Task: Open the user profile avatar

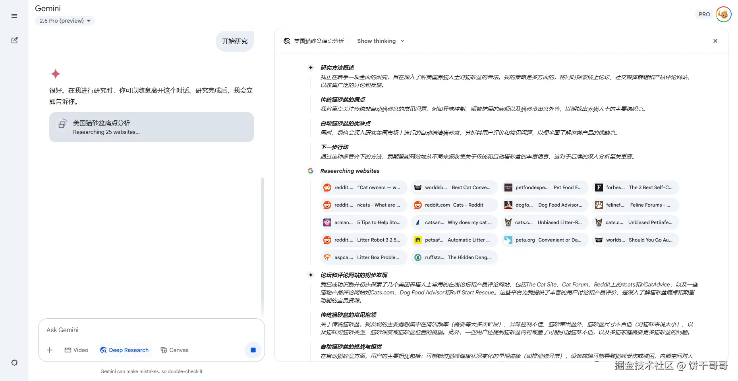Action: tap(723, 14)
